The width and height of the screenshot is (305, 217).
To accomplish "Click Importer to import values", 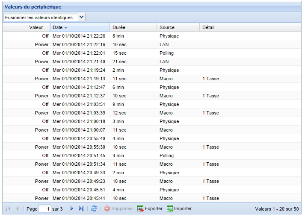I will tap(179, 208).
